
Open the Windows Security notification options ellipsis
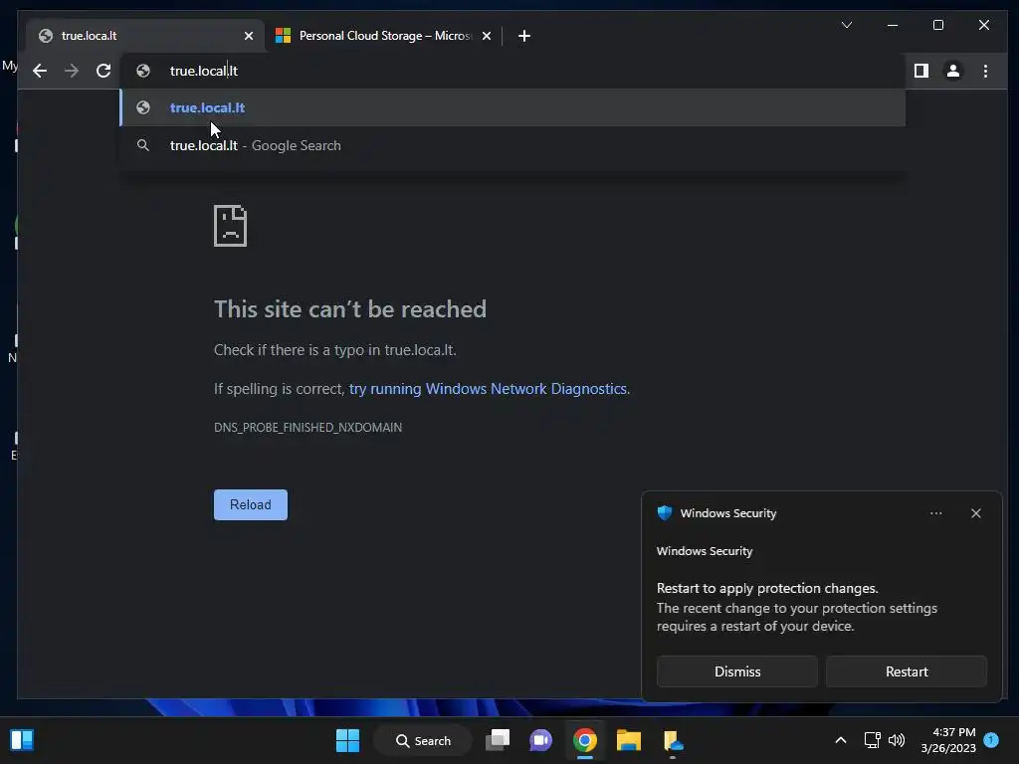[x=935, y=513]
